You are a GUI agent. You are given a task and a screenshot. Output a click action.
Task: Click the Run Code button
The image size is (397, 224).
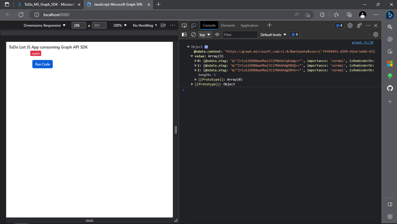tap(43, 64)
